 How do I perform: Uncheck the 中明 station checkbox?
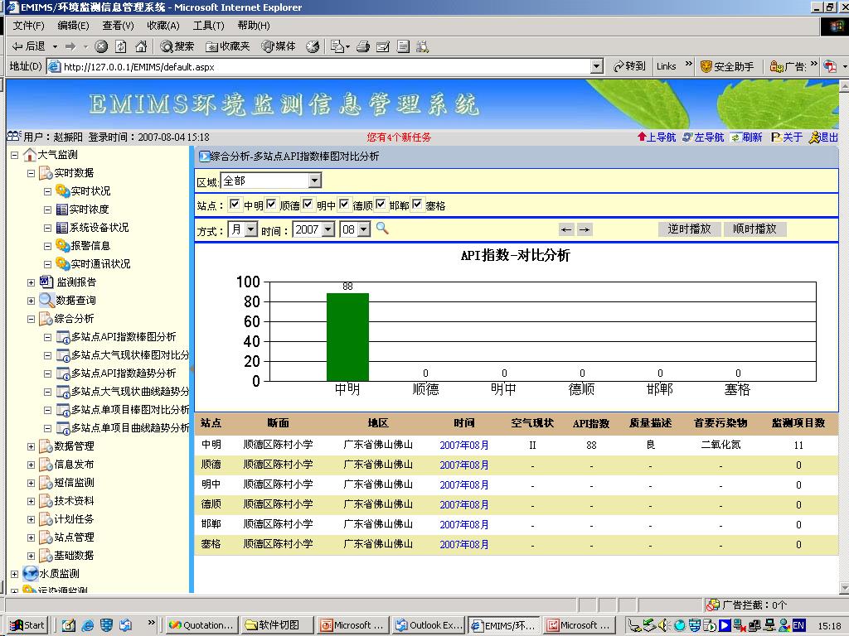point(235,204)
